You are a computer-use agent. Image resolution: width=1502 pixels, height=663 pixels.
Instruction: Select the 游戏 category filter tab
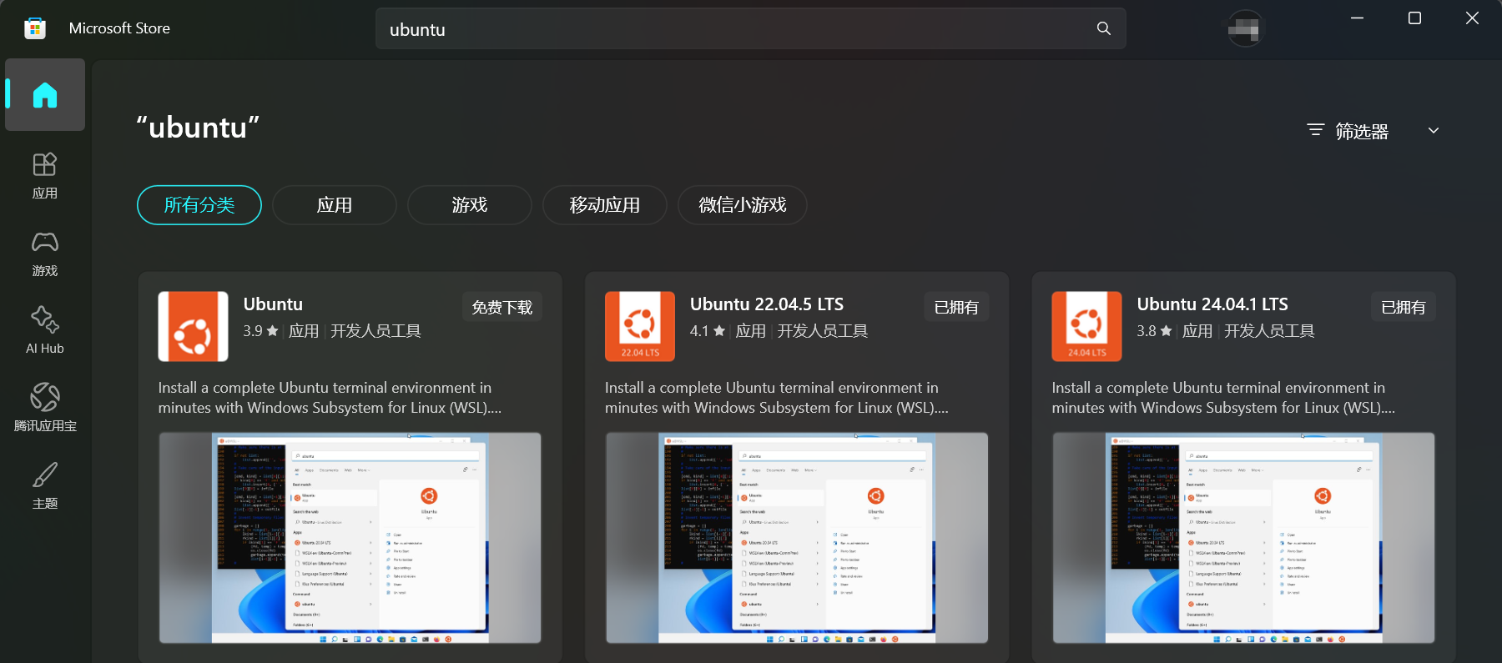[470, 205]
